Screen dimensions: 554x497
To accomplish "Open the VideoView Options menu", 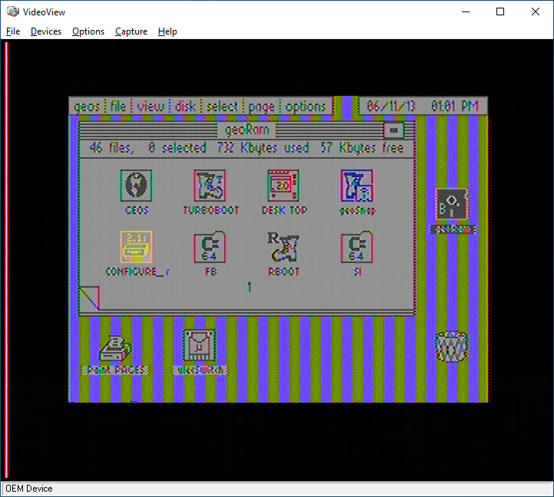I will click(88, 31).
